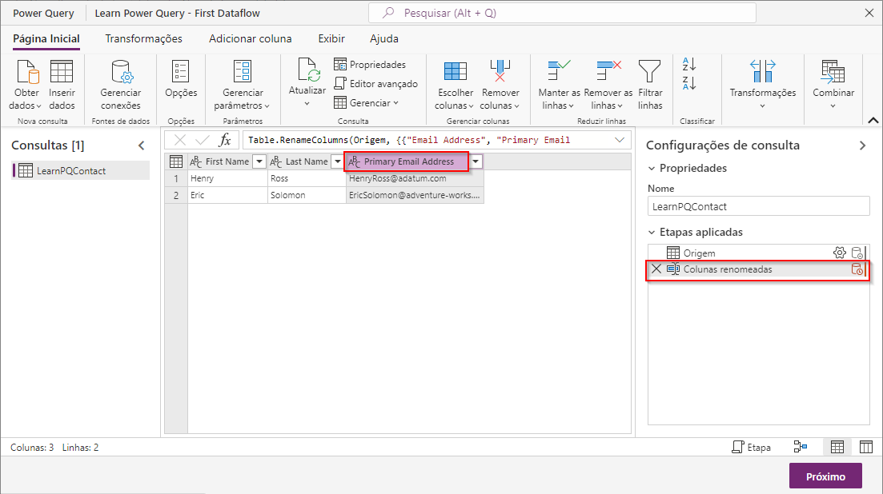Switch to schema view icon
883x494 pixels.
pos(866,448)
